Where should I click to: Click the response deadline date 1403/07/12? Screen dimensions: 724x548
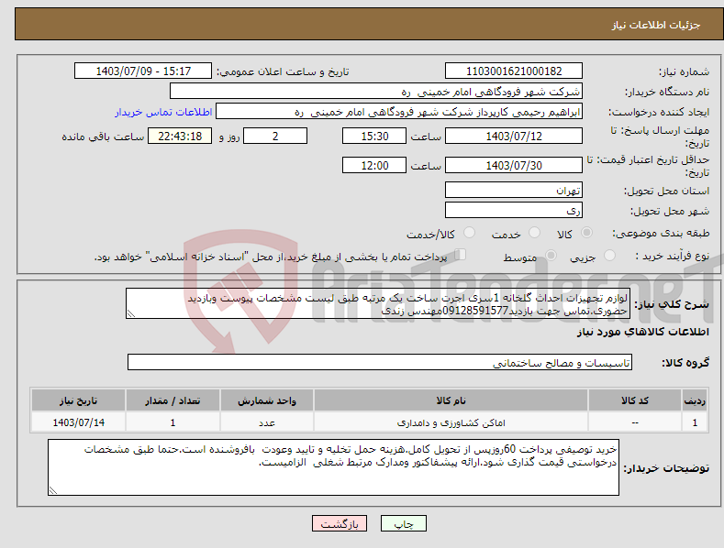tap(514, 136)
